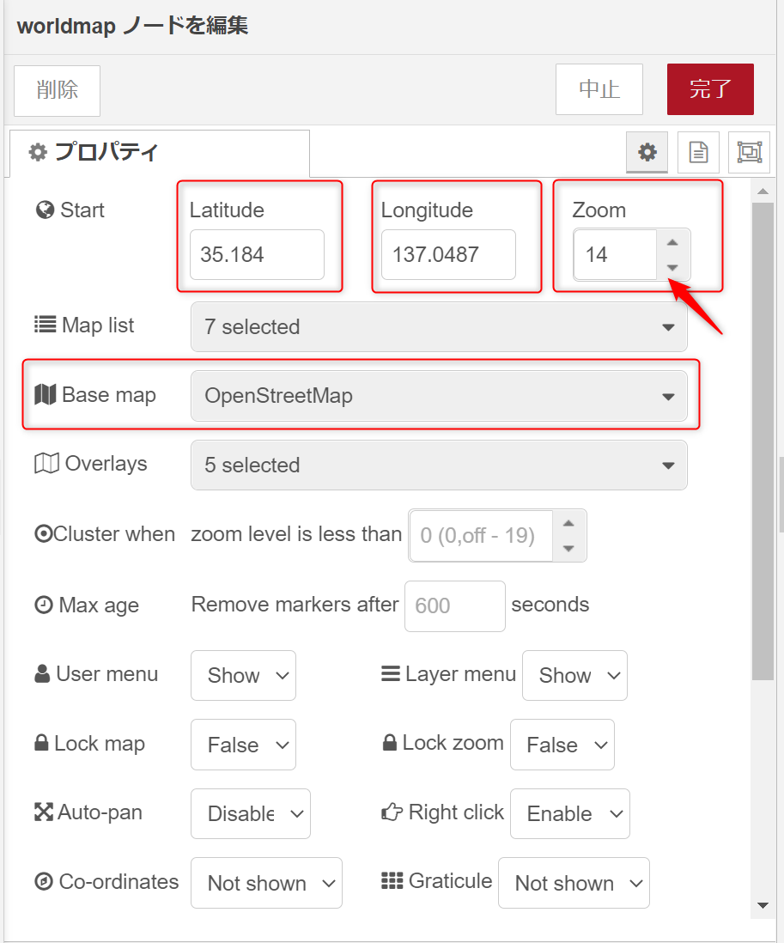
Task: Click the 完了 done button
Action: coord(711,89)
